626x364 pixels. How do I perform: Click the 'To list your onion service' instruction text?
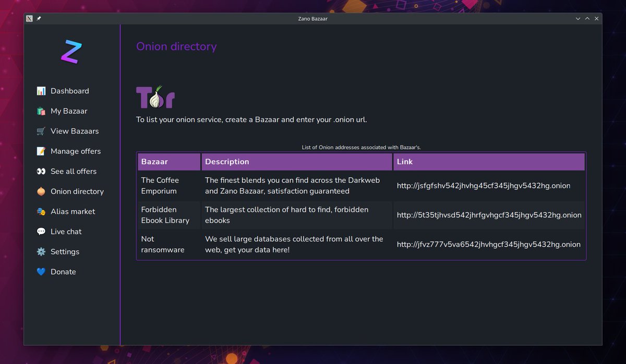click(x=251, y=119)
